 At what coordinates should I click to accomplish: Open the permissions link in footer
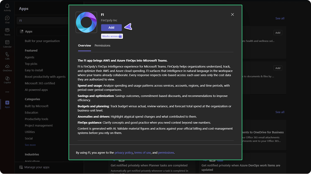click(x=166, y=153)
